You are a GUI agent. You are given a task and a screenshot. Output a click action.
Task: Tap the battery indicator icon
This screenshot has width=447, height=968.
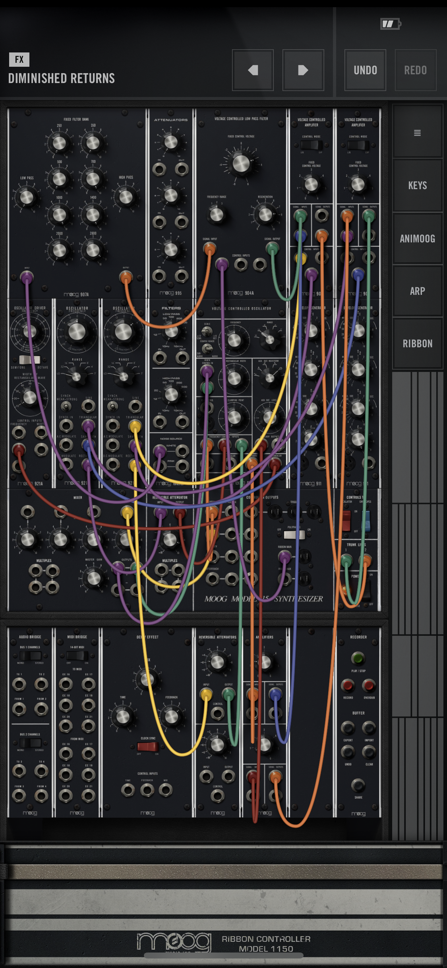tap(391, 24)
